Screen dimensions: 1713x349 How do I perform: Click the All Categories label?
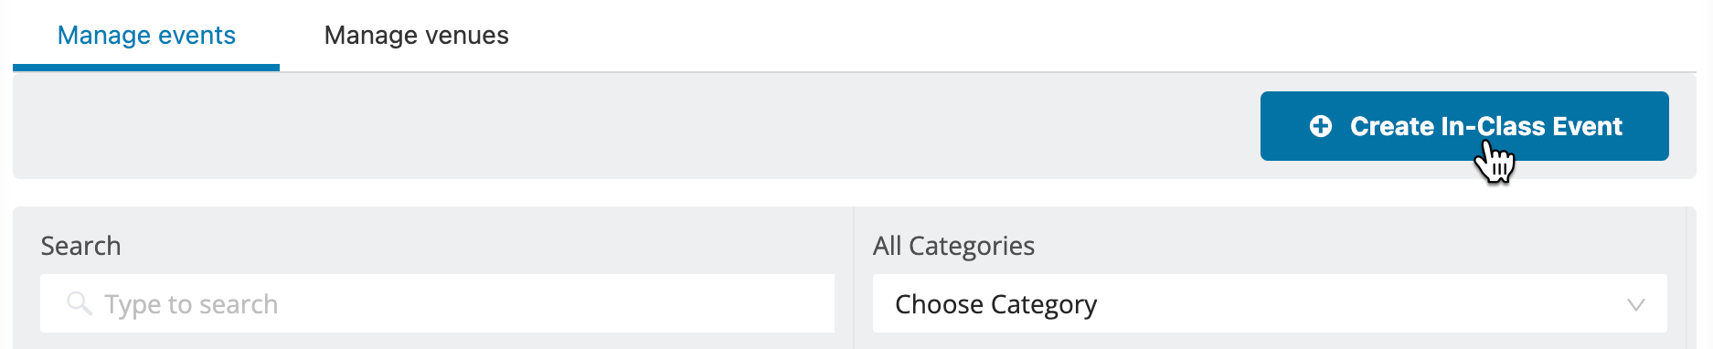(x=953, y=246)
